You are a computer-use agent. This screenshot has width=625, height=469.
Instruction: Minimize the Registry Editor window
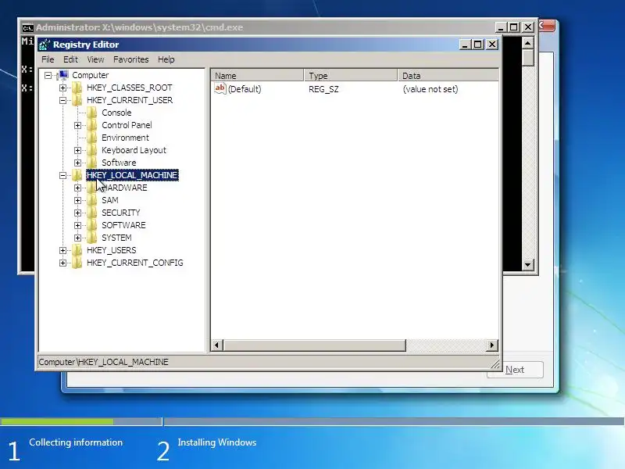coord(465,45)
